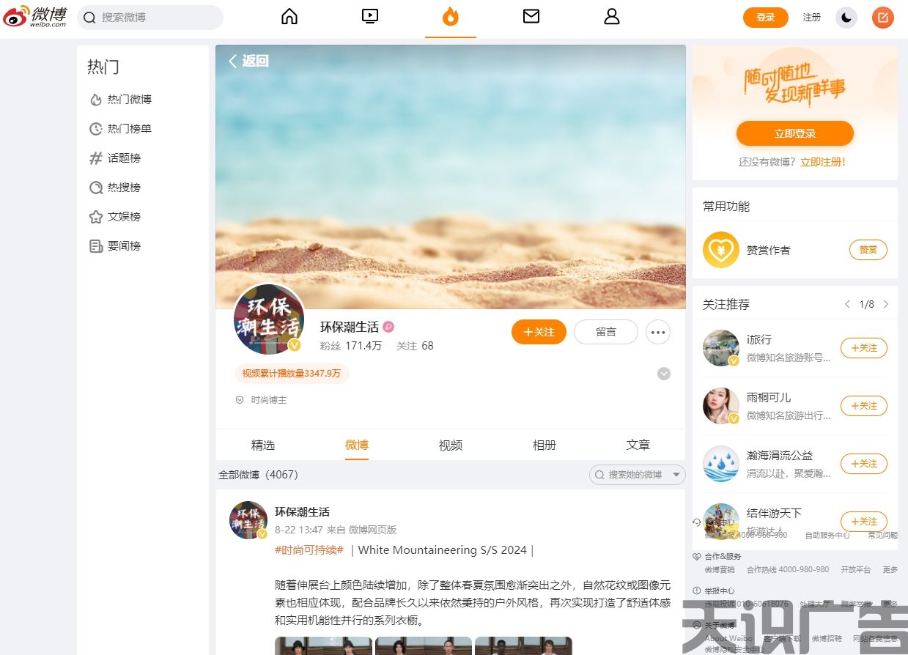Click the 关注 68 count
Viewport: 908px width, 655px height.
[415, 346]
